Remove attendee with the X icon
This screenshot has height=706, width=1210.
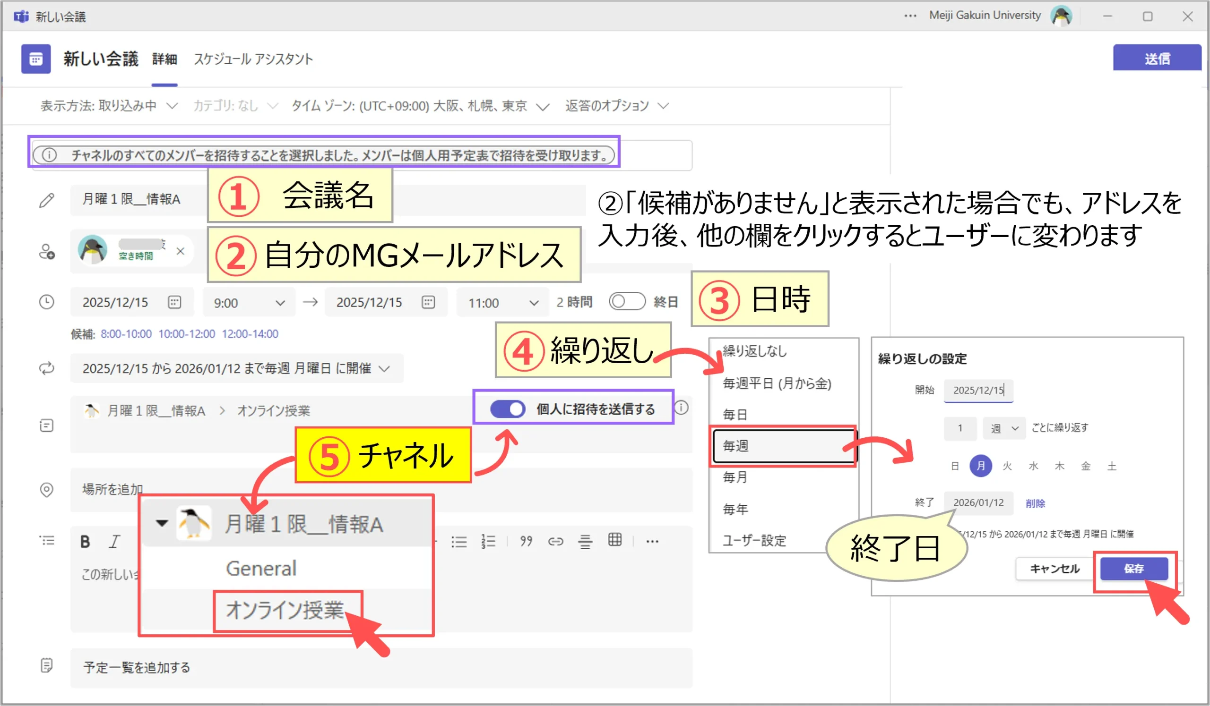[x=181, y=251]
